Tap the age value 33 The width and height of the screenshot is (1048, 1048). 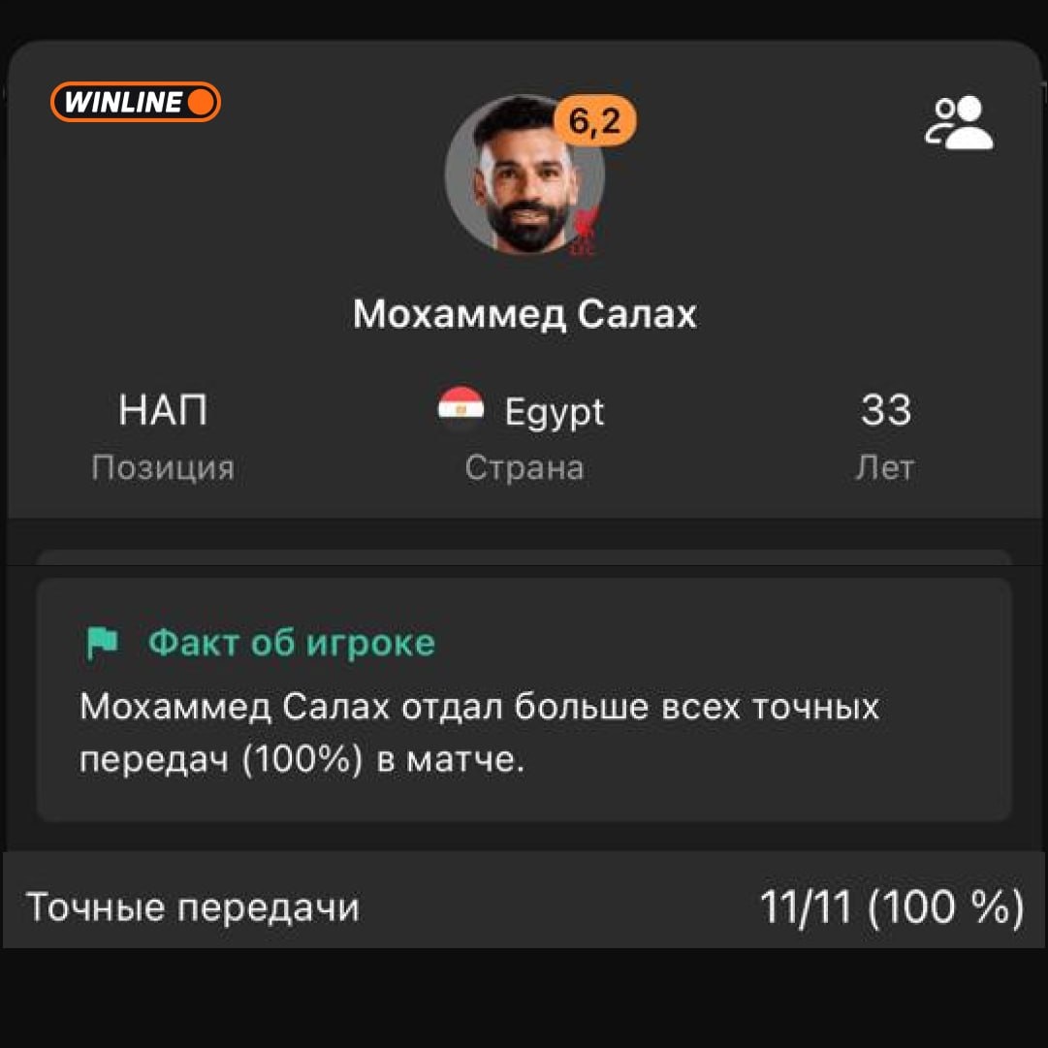click(x=885, y=410)
